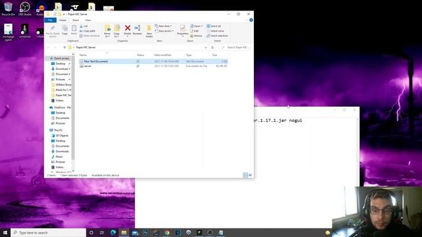Open the Mail app on the taskbar
The height and width of the screenshot is (237, 422).
click(135, 232)
